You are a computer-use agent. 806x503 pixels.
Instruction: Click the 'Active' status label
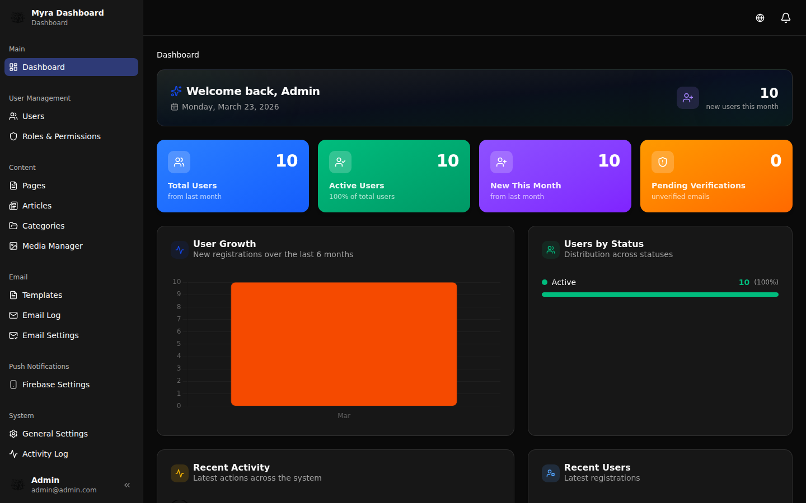(x=564, y=282)
